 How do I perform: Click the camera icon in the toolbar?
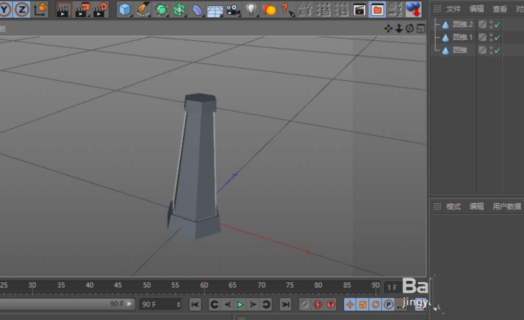tap(233, 9)
